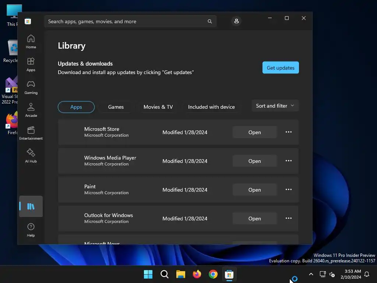
Task: Open the Arcade section in sidebar
Action: pyautogui.click(x=31, y=110)
